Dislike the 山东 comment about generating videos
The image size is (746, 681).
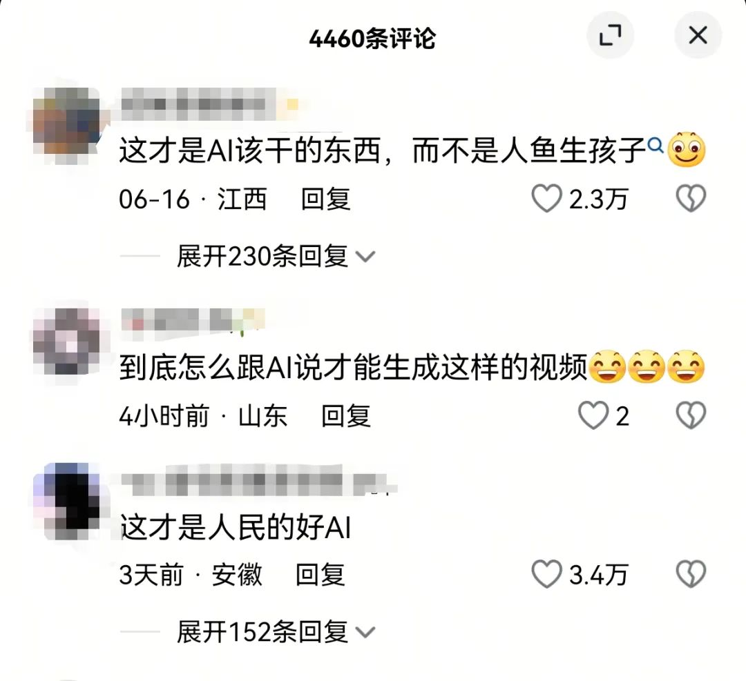pyautogui.click(x=691, y=415)
